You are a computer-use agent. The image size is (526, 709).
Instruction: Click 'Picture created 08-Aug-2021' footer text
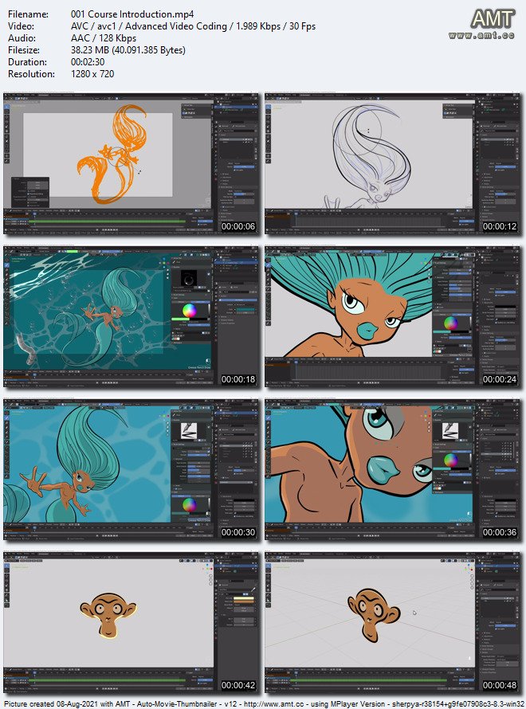tap(46, 704)
